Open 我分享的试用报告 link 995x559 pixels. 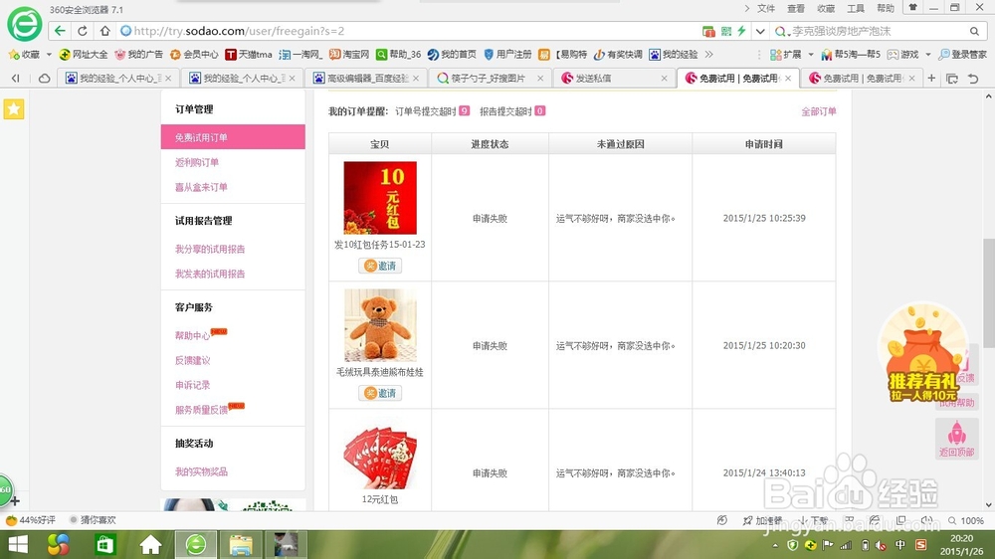[x=210, y=250]
